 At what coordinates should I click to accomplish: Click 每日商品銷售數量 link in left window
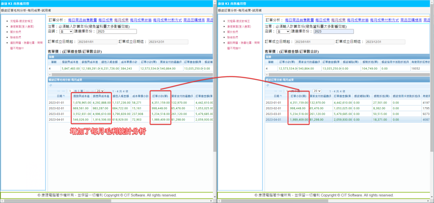click(x=82, y=19)
